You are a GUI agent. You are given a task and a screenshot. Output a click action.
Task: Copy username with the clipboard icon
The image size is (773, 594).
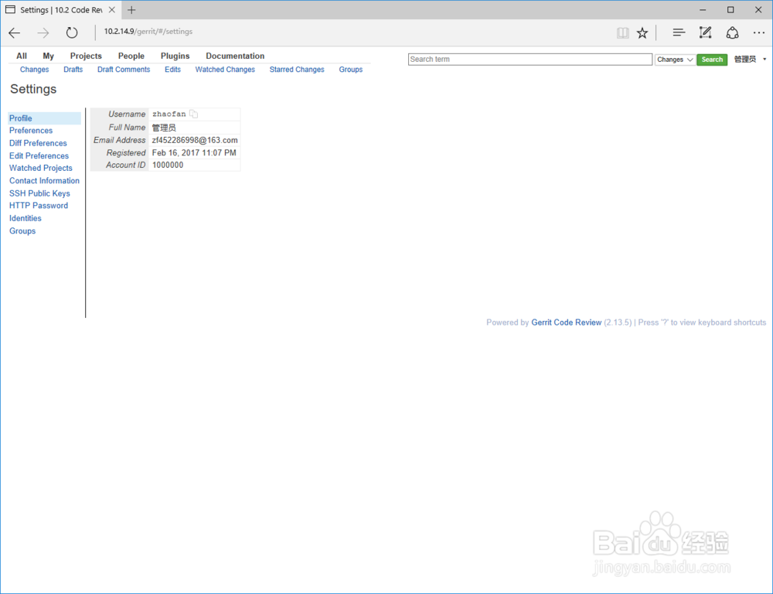point(194,114)
